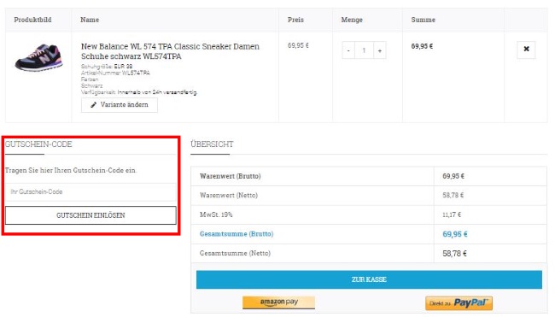Click the Warenwert (Netto) row label
Screen dimensions: 555x317
229,195
